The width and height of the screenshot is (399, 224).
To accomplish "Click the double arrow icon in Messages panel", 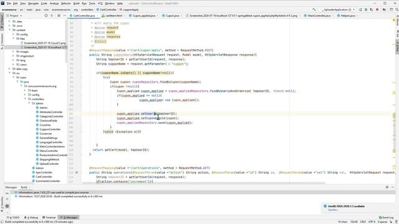I will (7, 194).
